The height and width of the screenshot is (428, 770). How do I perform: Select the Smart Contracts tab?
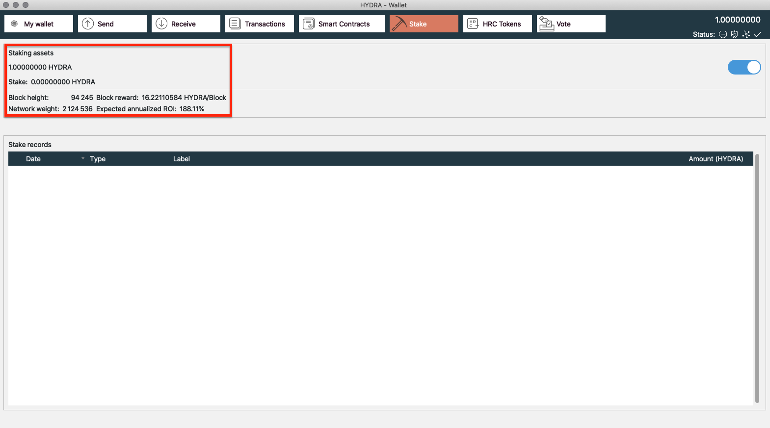point(342,24)
